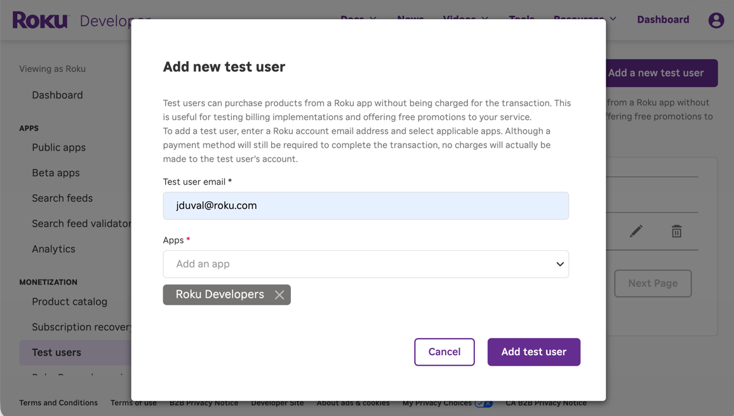Select Test users in the sidebar
The image size is (734, 416).
tap(75, 352)
